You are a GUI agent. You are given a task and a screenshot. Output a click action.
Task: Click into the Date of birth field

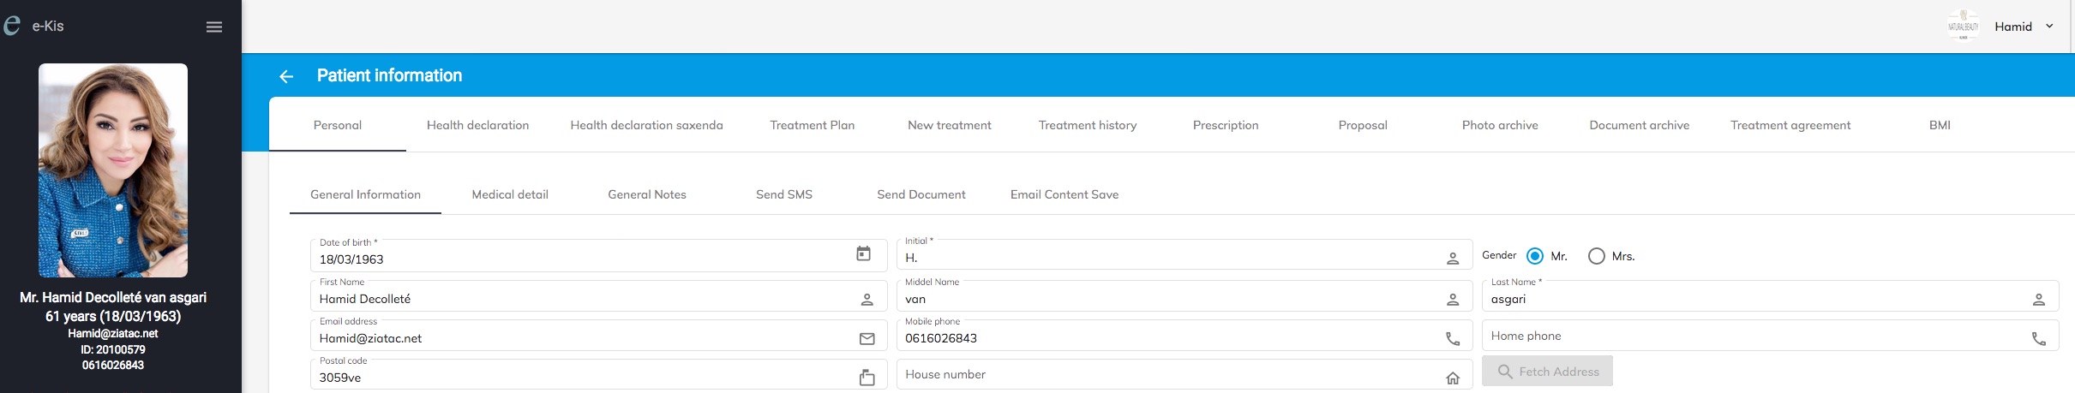(598, 256)
